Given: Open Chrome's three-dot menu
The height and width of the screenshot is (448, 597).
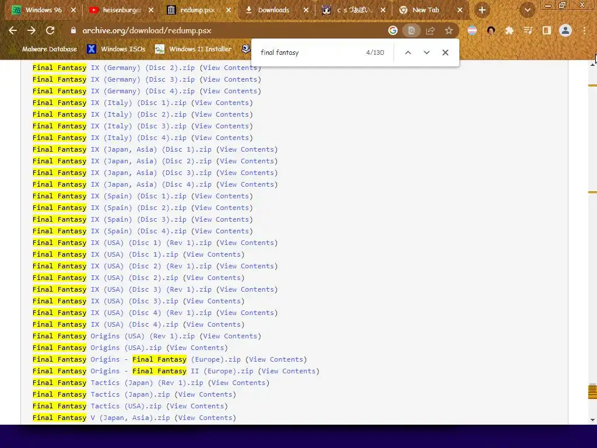Looking at the screenshot, I should click(584, 30).
